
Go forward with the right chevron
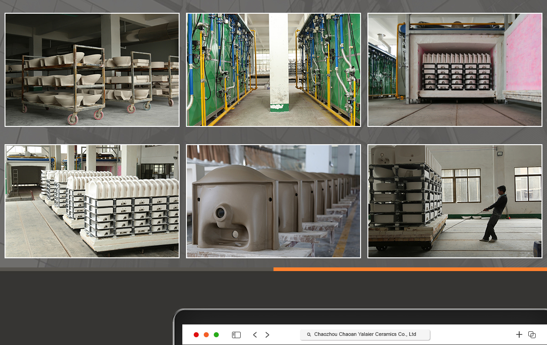click(x=268, y=335)
